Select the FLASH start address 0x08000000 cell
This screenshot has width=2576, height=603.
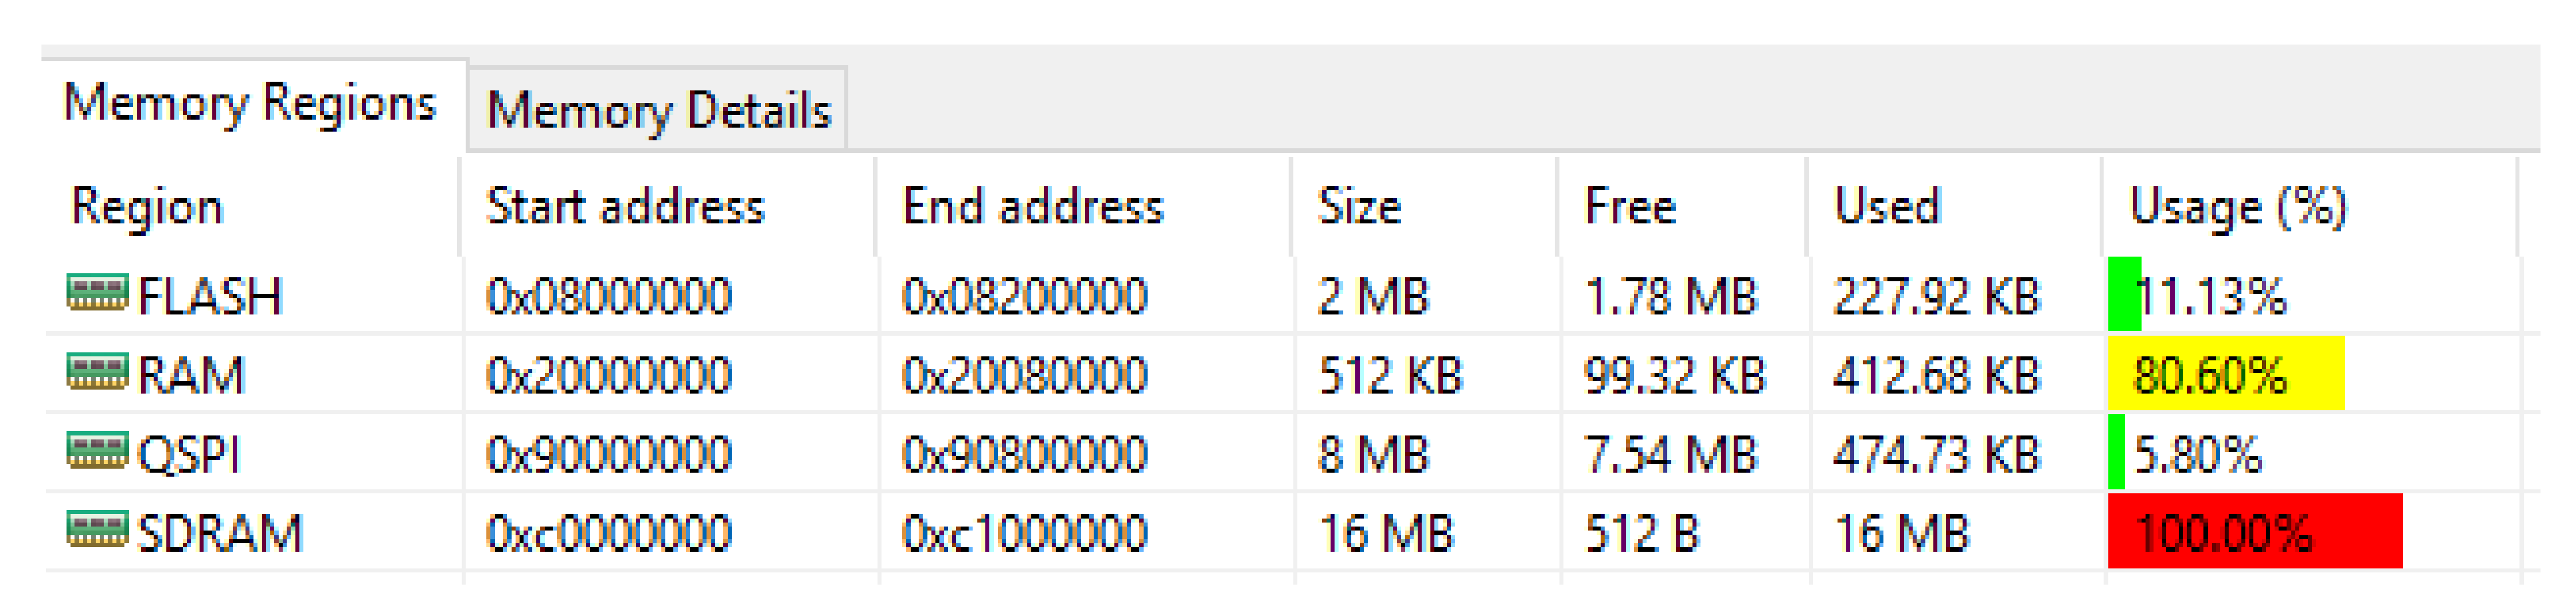(x=609, y=297)
